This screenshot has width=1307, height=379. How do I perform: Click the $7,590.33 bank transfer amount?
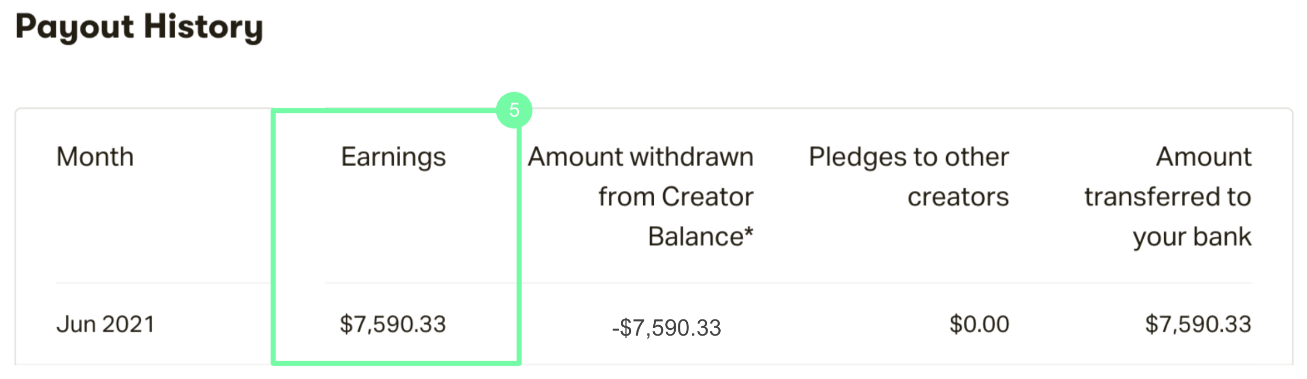[x=1198, y=325]
